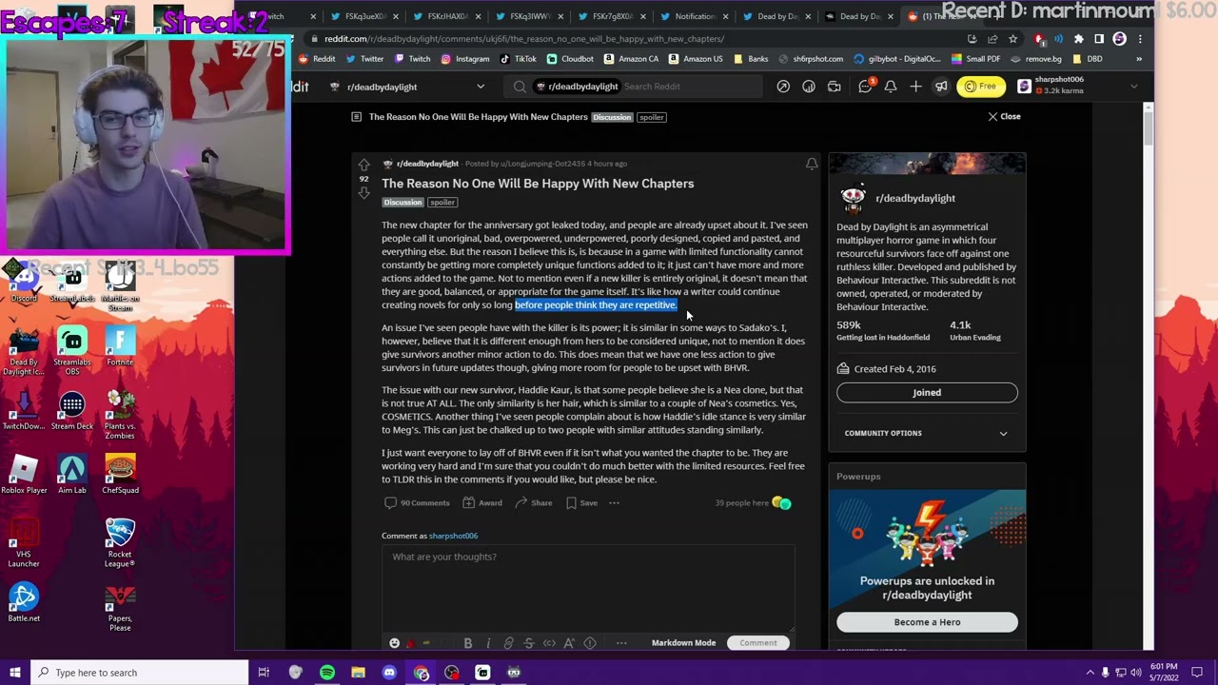This screenshot has height=685, width=1218.
Task: Toggle Joined status for r/deadbydaylight
Action: coord(927,392)
